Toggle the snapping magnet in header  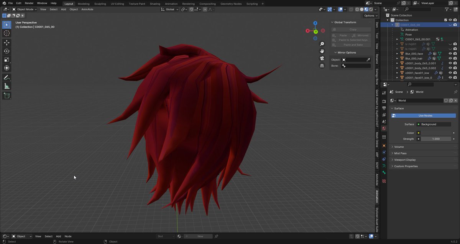[191, 9]
